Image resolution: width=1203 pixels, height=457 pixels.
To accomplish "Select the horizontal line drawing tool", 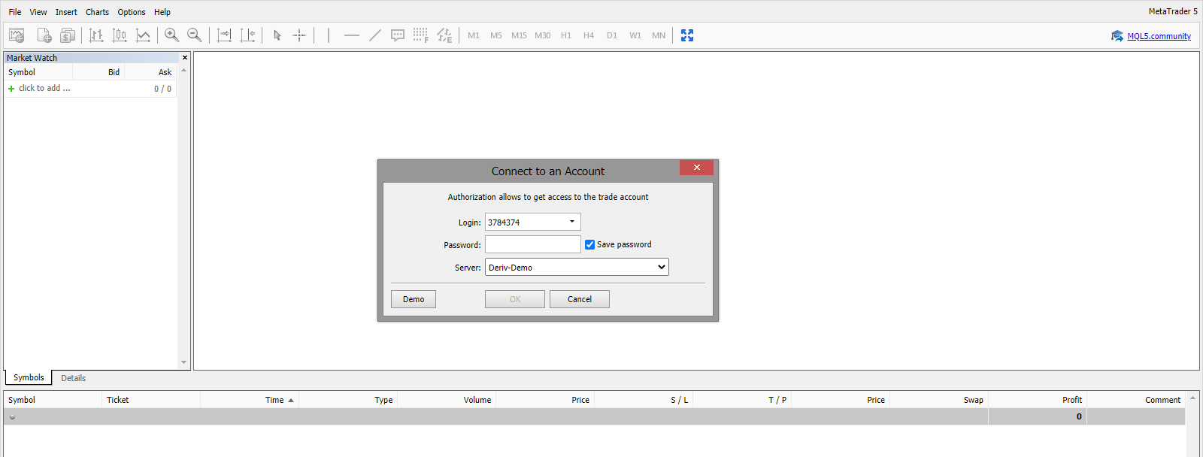I will (351, 35).
